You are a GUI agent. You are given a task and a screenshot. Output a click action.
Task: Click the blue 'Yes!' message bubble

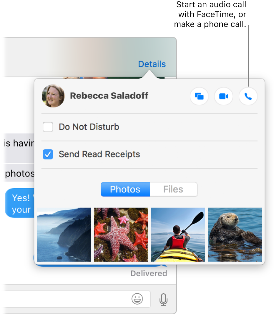click(x=20, y=203)
